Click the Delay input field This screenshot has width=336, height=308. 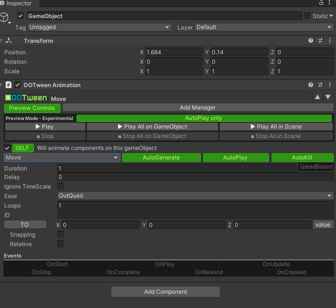195,177
